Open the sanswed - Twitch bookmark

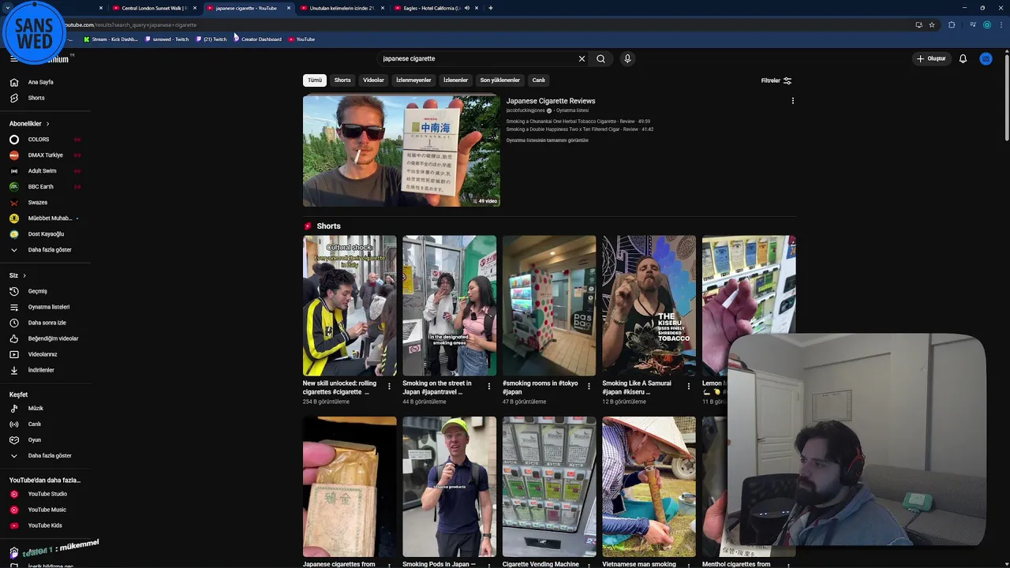pyautogui.click(x=167, y=39)
